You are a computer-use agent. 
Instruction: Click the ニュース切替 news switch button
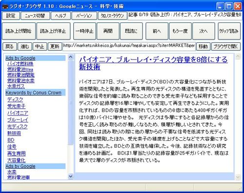(x=35, y=16)
